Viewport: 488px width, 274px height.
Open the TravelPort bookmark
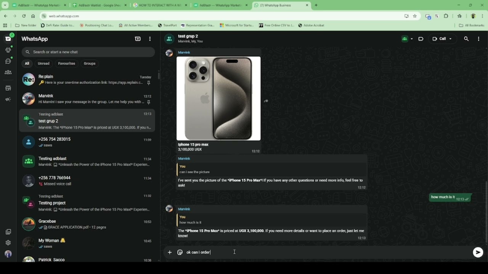(x=167, y=25)
